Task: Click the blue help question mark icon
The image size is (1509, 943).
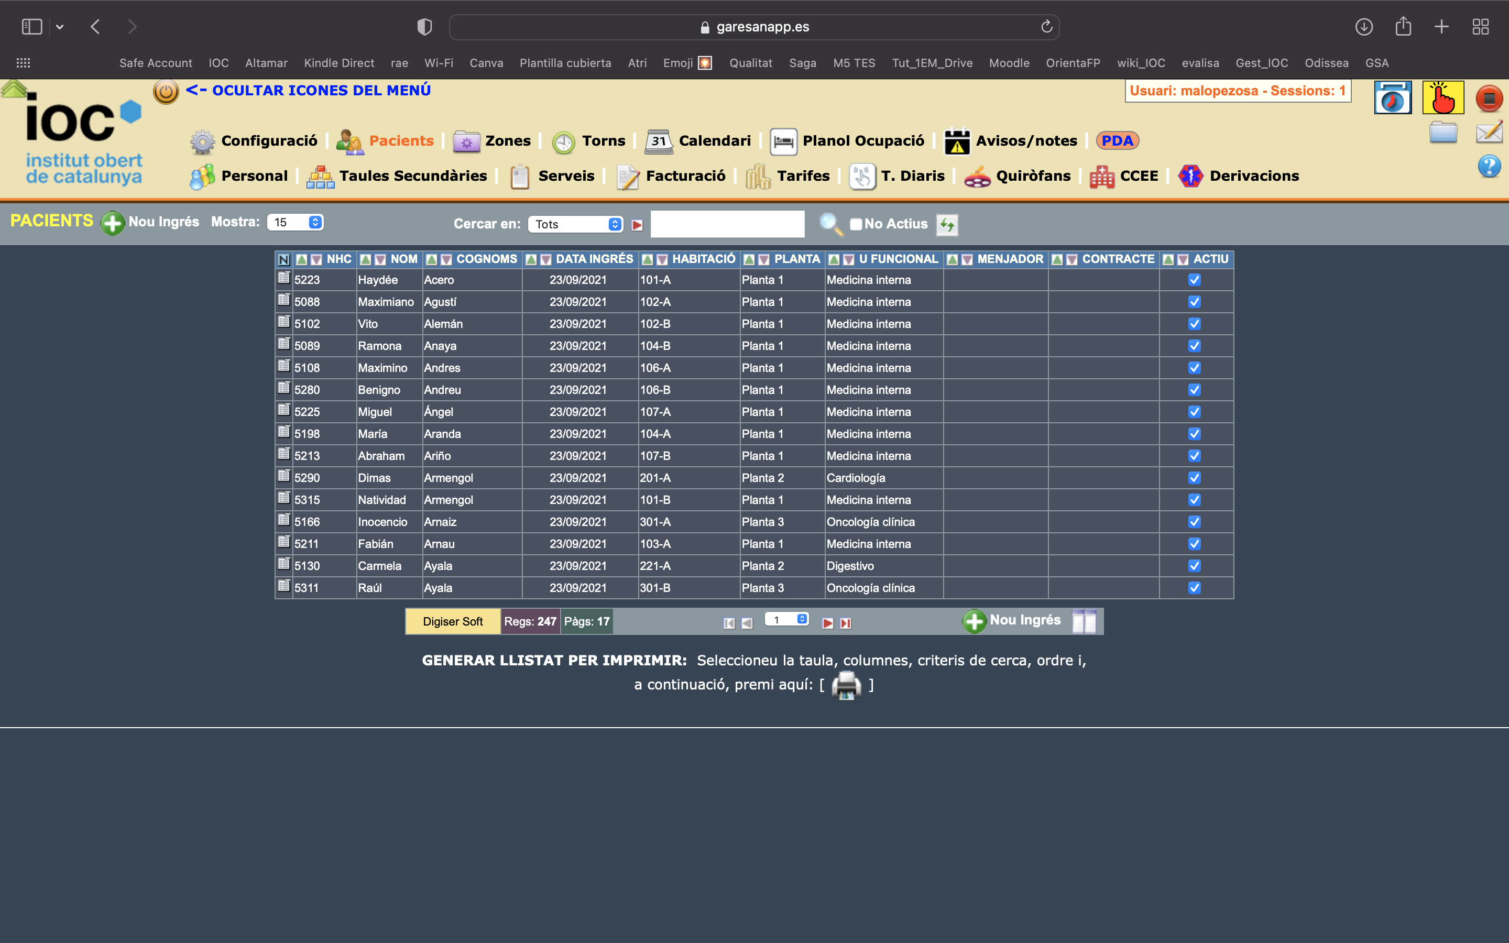Action: point(1489,167)
